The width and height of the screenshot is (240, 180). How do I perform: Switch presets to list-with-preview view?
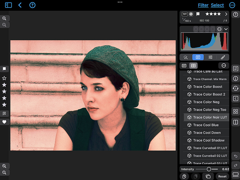pyautogui.click(x=184, y=66)
